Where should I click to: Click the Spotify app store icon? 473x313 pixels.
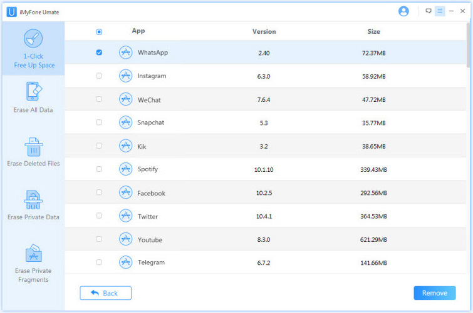(x=125, y=169)
